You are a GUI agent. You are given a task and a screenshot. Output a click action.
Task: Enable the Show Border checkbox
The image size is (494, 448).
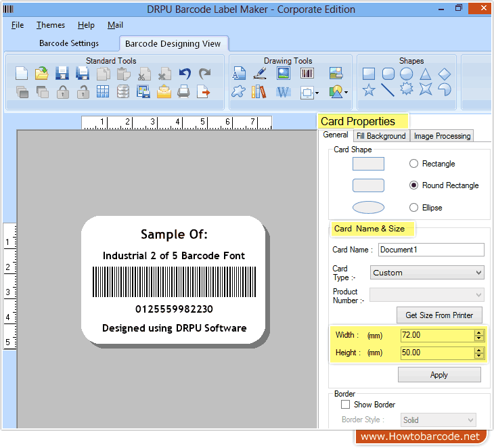point(346,405)
